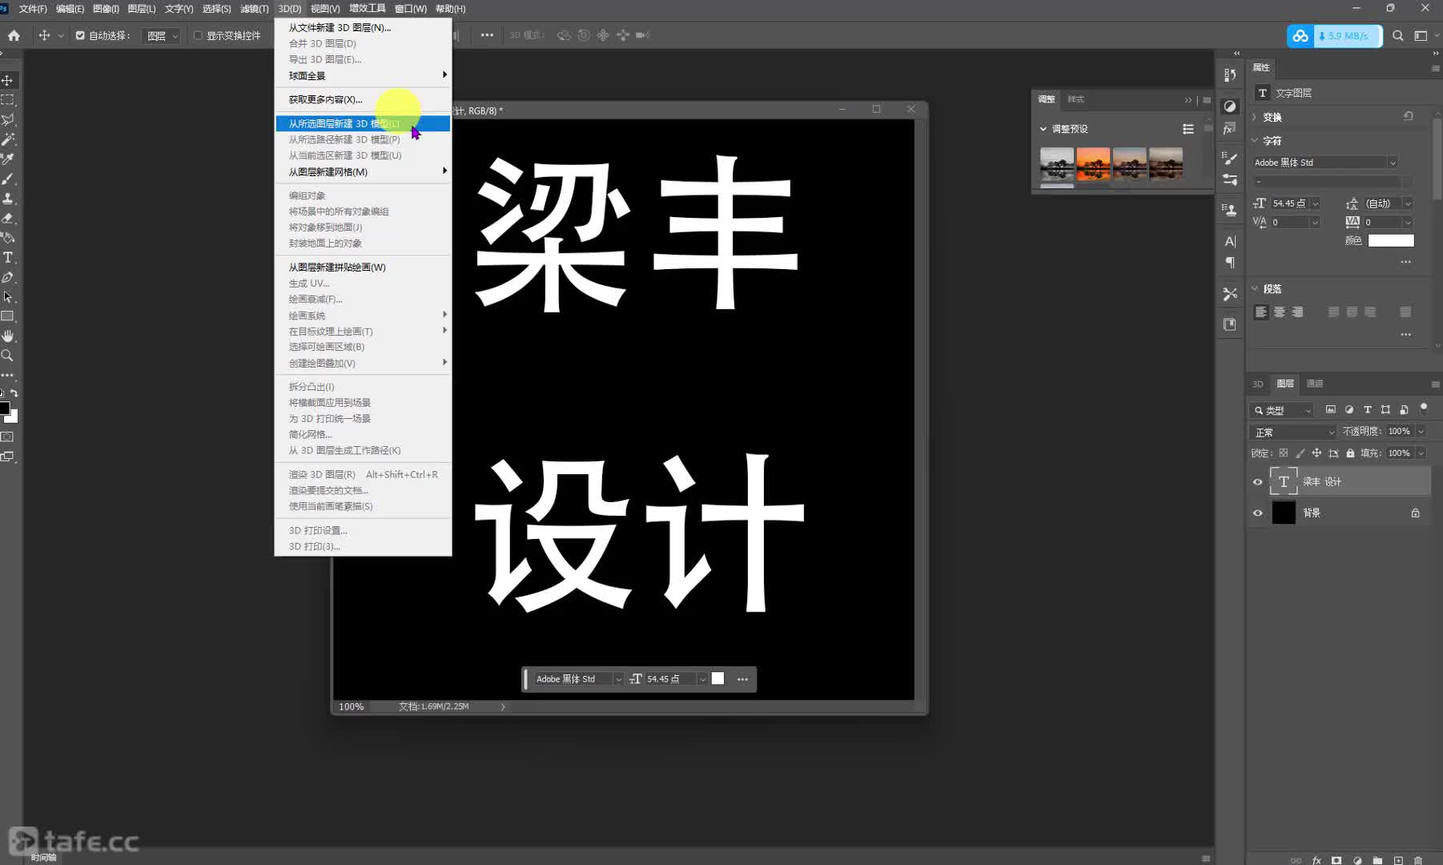Open the Character panel icon

click(1230, 241)
